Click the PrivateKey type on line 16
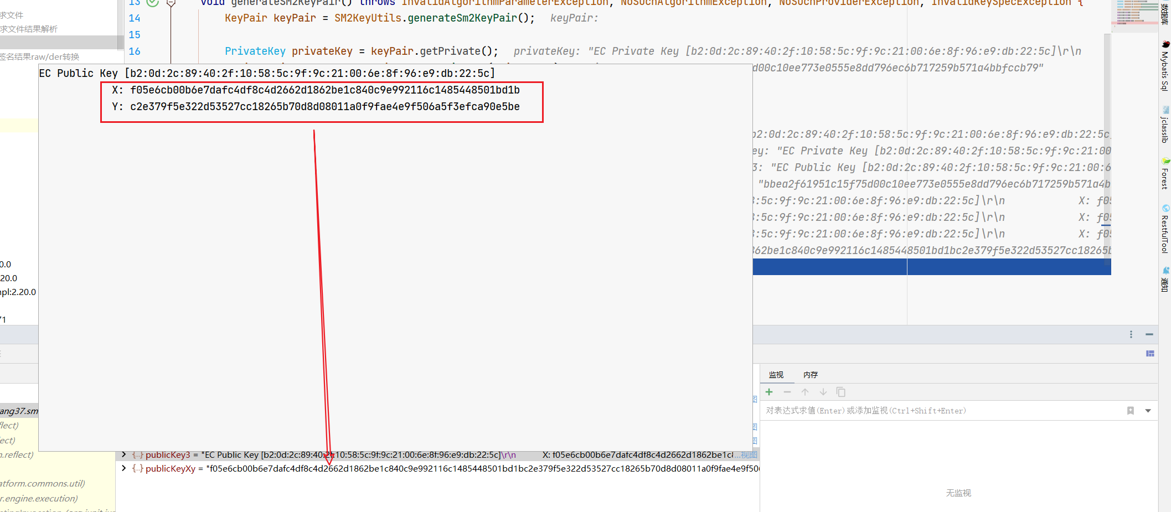Viewport: 1171px width, 512px height. (255, 51)
